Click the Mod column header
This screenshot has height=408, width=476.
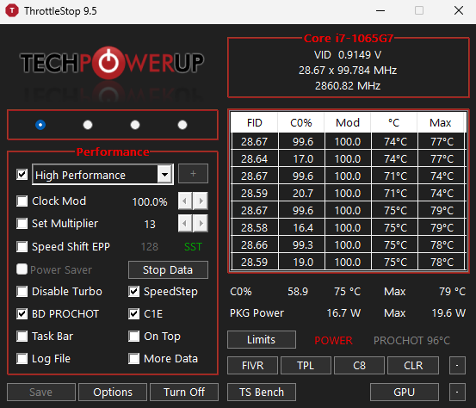pyautogui.click(x=348, y=122)
